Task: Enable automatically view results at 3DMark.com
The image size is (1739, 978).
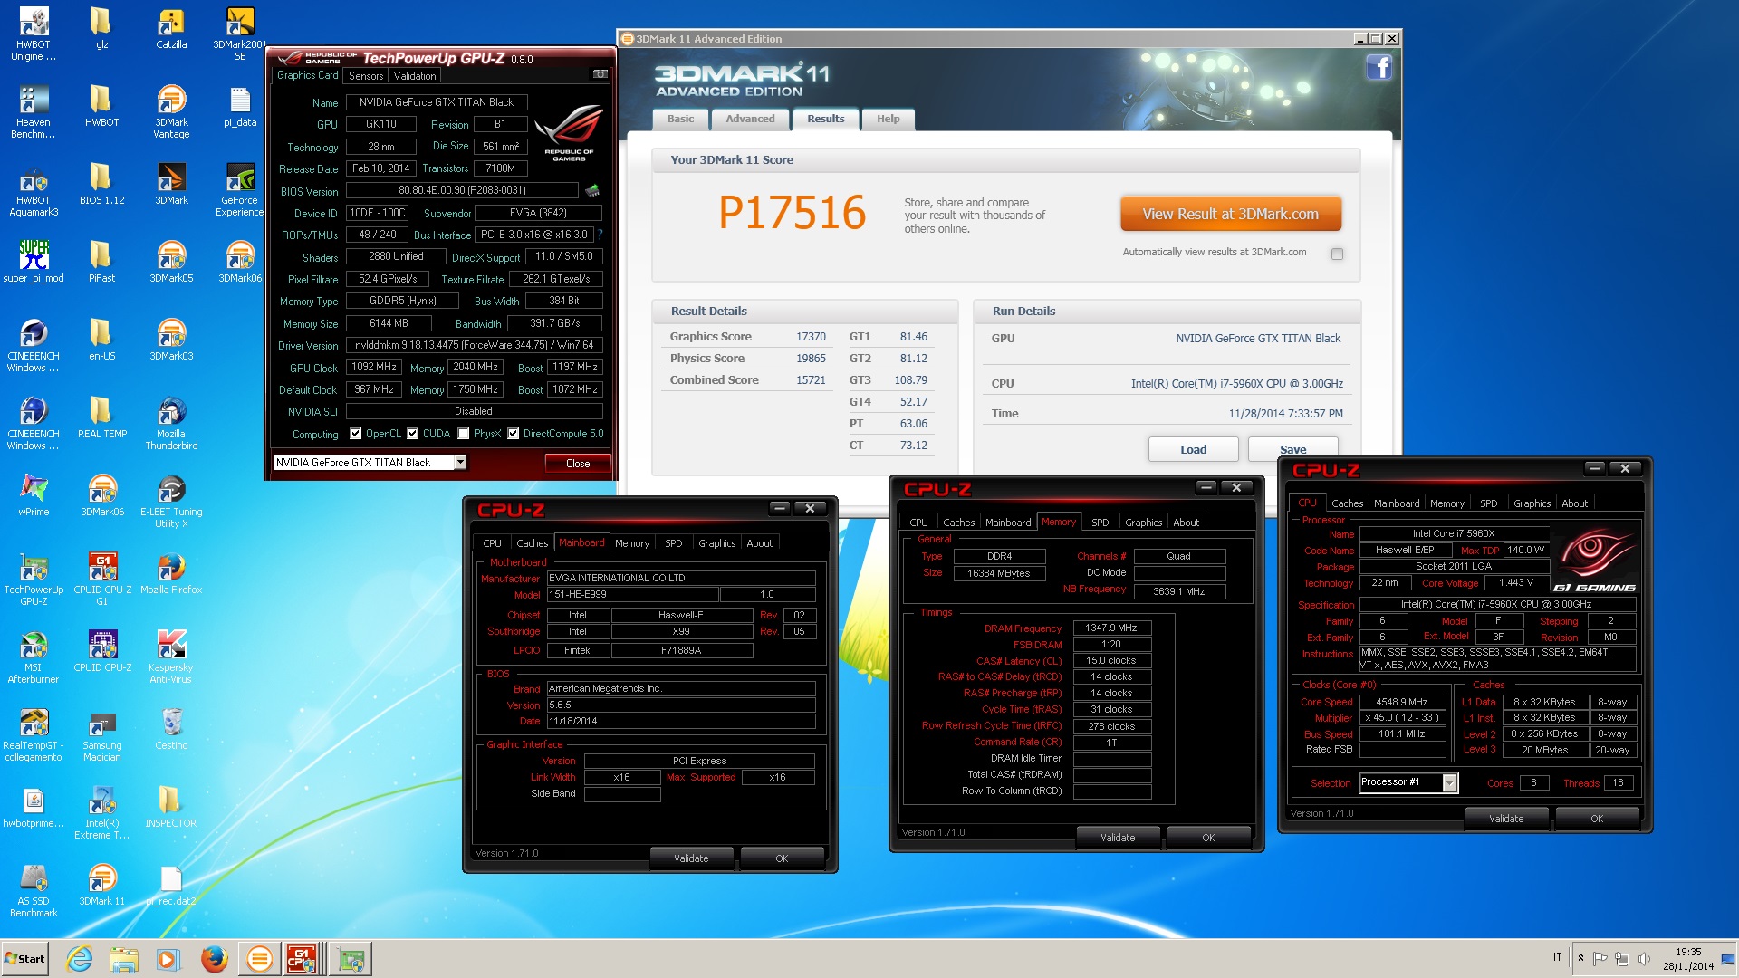Action: tap(1337, 254)
